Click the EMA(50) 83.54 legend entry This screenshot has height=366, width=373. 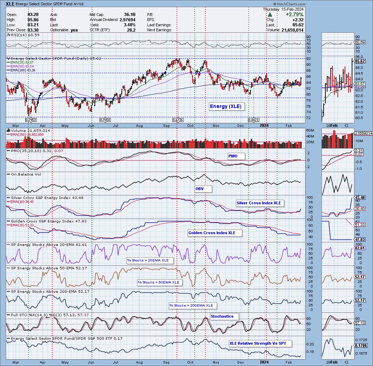(x=20, y=66)
